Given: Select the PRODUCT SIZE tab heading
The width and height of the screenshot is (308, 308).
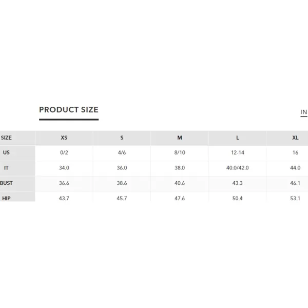Looking at the screenshot, I should coord(69,110).
